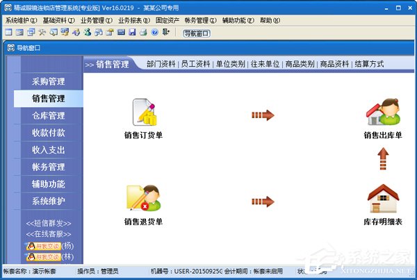Open the 业务管理(Y) menu

point(97,20)
